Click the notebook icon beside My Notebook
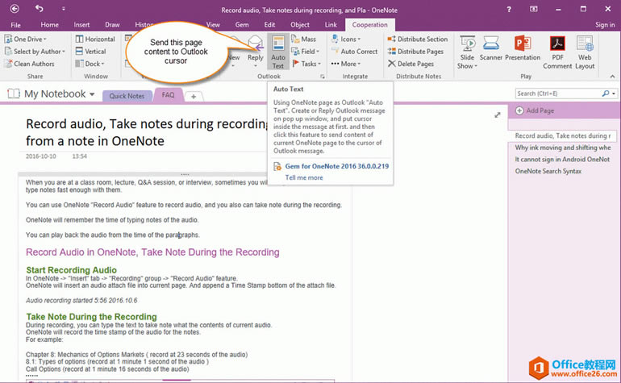The image size is (621, 383). [x=14, y=94]
